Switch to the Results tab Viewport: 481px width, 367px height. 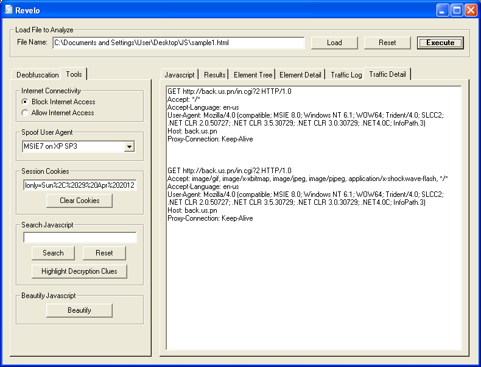215,75
